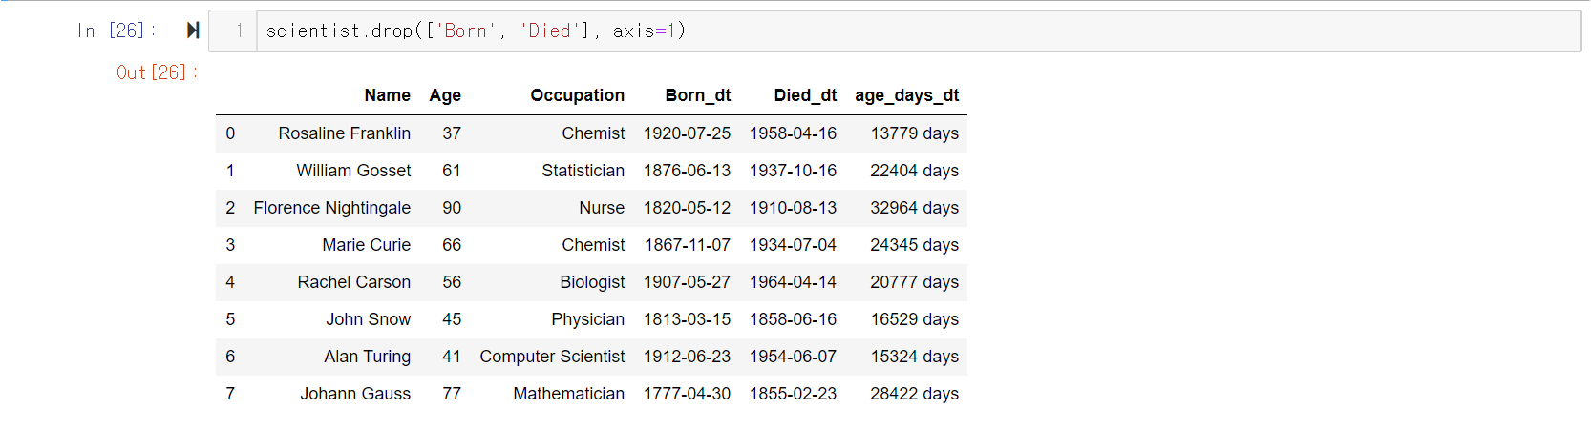Click row index 7 in the table
Screen dimensions: 1591x430
(x=230, y=394)
